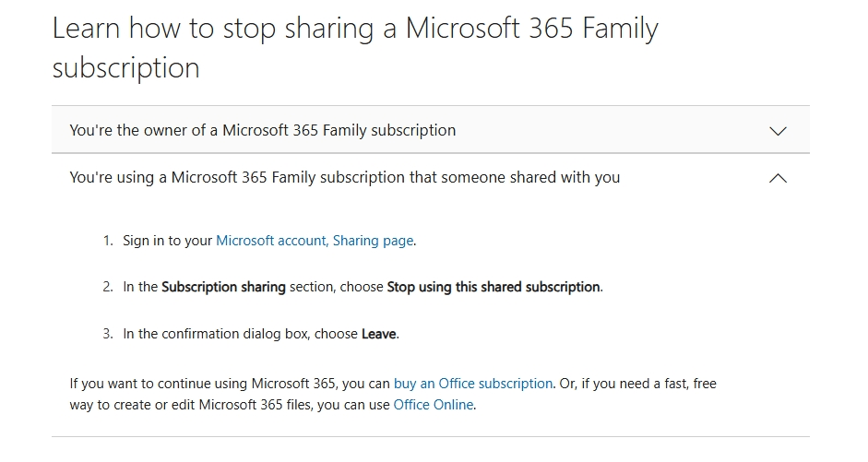The height and width of the screenshot is (462, 868).
Task: Collapse the shared-with-you section chevron up arrow
Action: (778, 178)
